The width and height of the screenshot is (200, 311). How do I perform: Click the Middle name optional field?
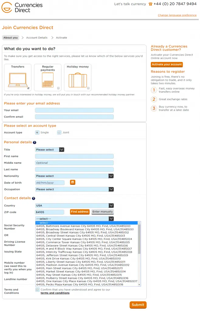coord(74,163)
